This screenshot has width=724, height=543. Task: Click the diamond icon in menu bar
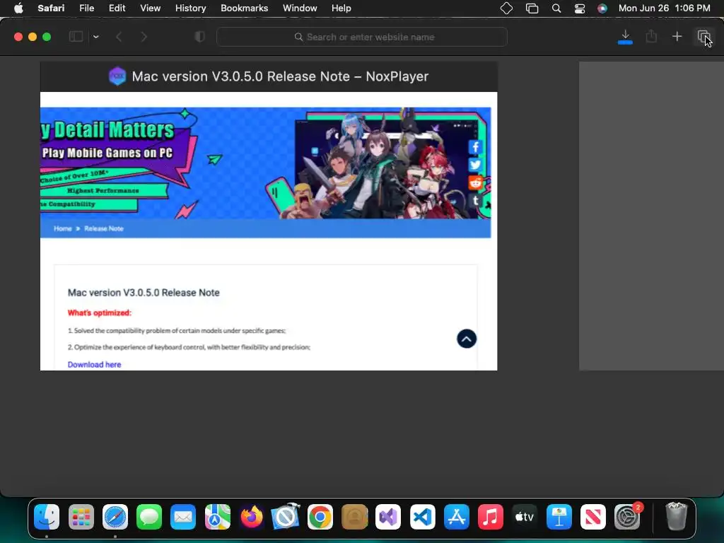506,8
